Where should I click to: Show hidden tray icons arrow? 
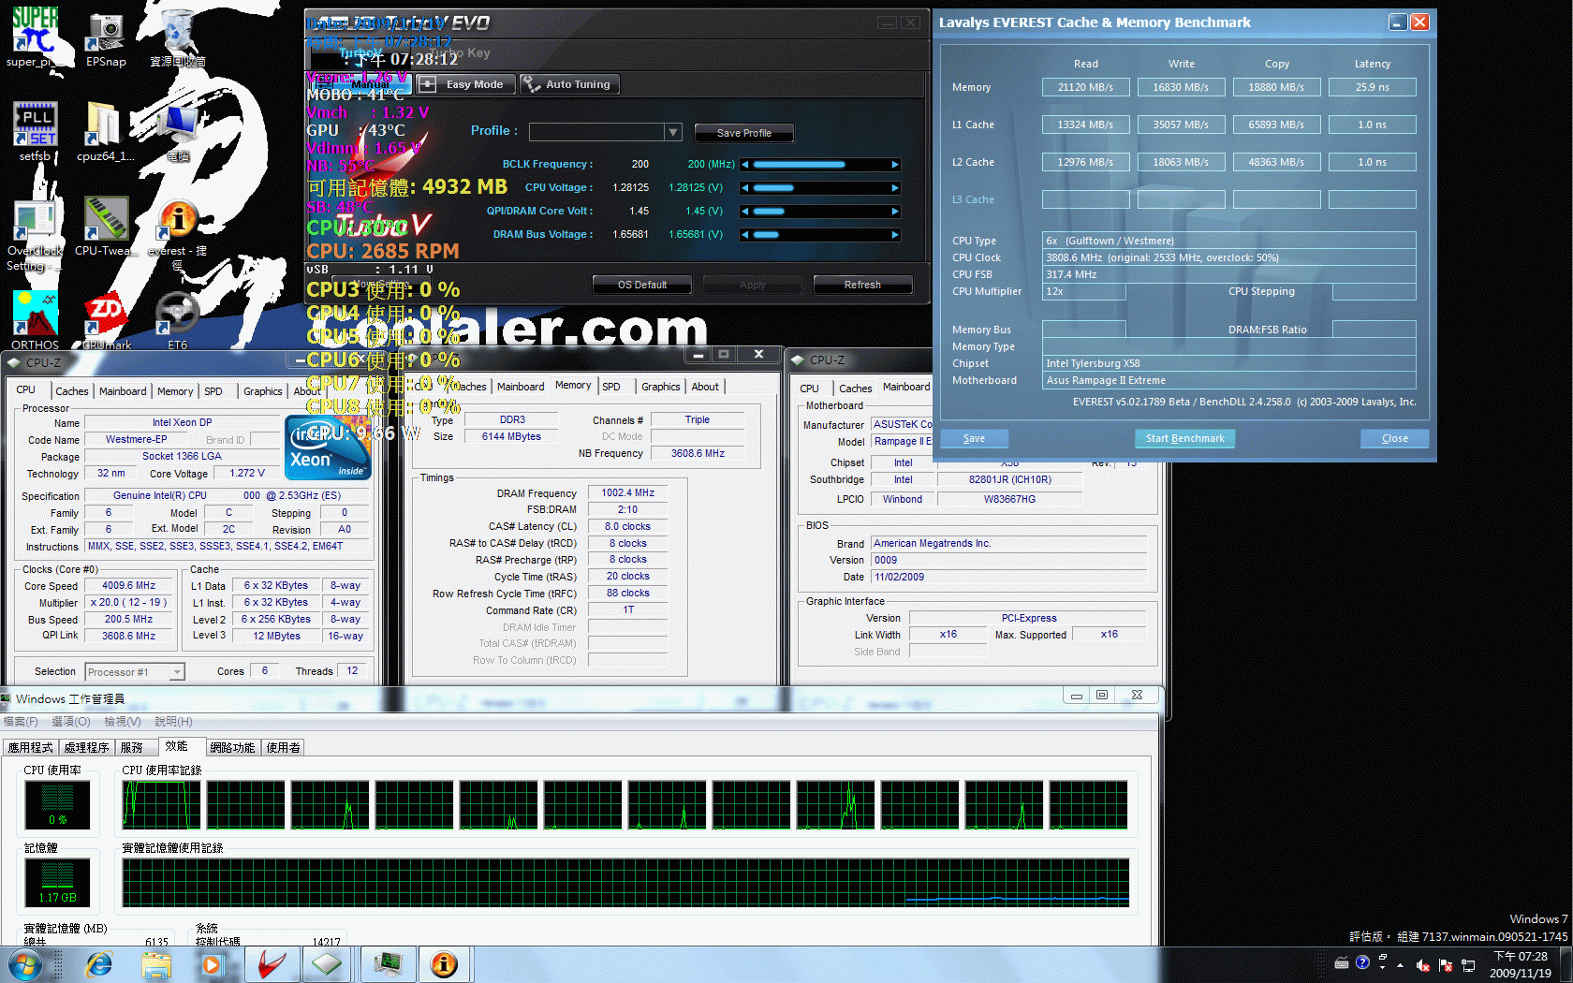click(x=1401, y=965)
